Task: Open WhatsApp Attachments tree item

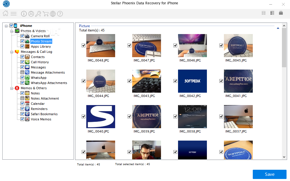Action: [49, 83]
